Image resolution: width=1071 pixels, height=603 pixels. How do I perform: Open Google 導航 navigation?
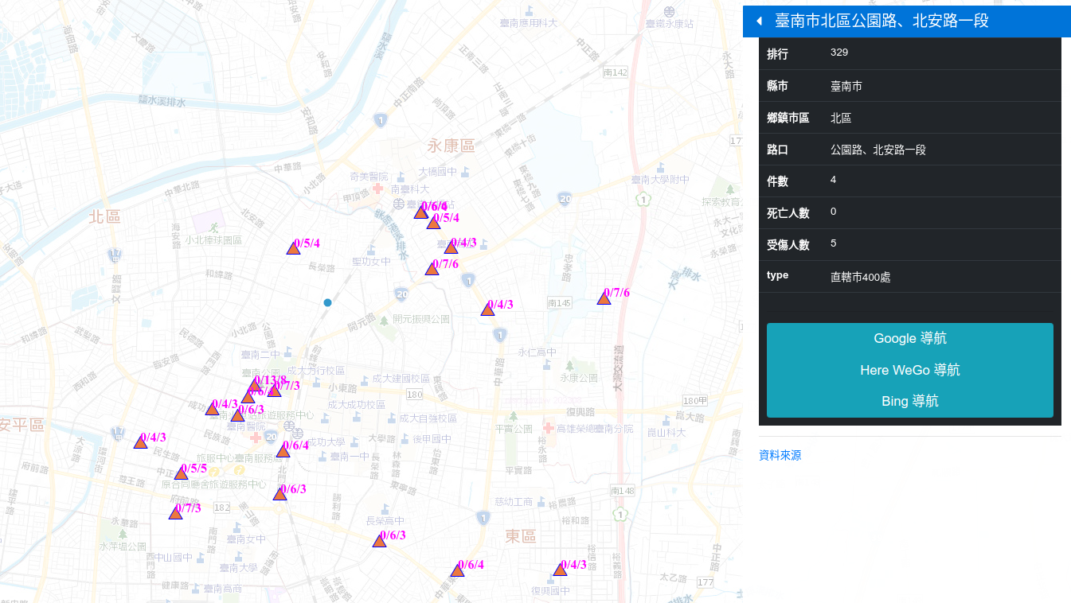pos(909,339)
